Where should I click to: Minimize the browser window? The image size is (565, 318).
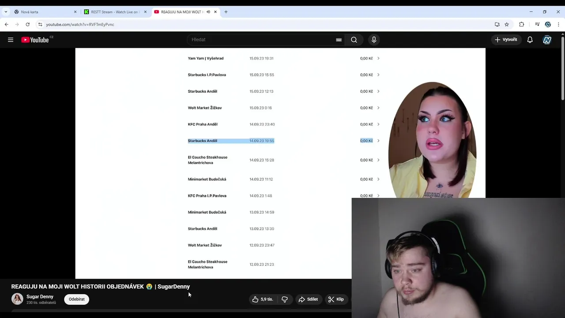531,12
